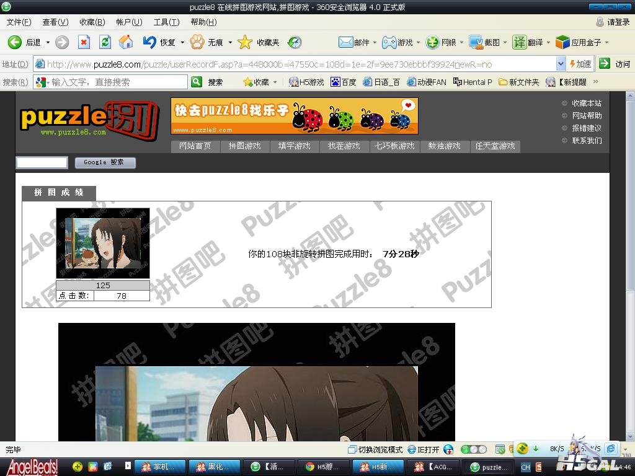
Task: Open the app box (应用盒子) icon
Action: pyautogui.click(x=562, y=42)
